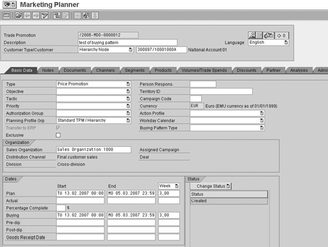Image resolution: width=328 pixels, height=247 pixels.
Task: Toggle the Exclusive checkbox
Action: pos(58,134)
